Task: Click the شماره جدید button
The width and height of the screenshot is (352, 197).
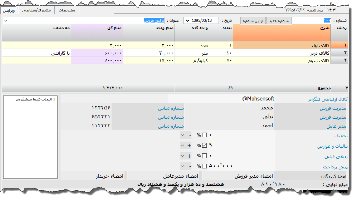Action: click(278, 21)
